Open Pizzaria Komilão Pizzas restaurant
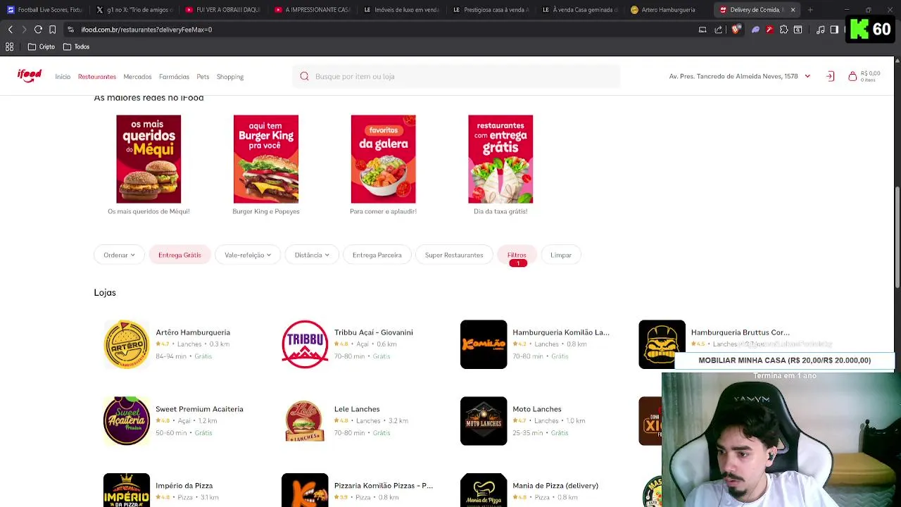 pos(383,486)
